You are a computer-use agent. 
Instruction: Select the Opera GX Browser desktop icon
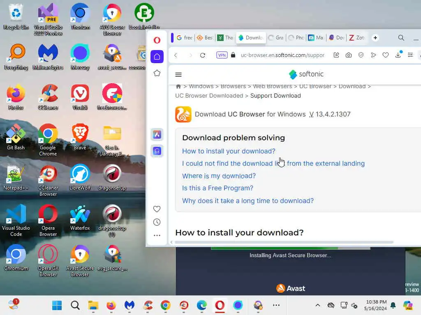pyautogui.click(x=48, y=260)
